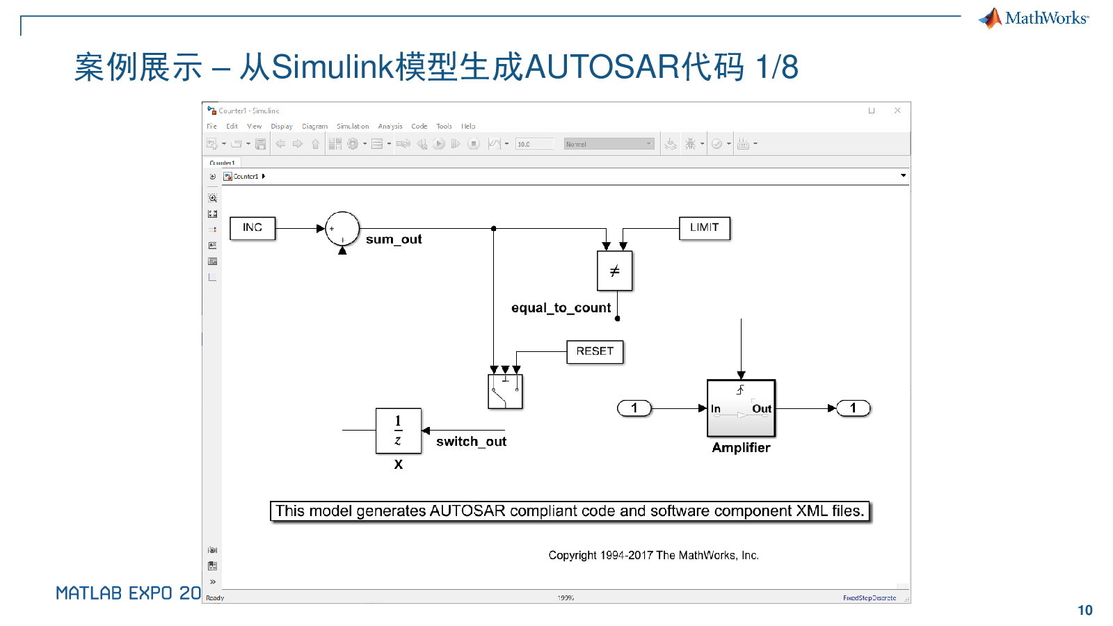Click the viewmarks palette icon
This screenshot has width=1113, height=626.
click(x=212, y=566)
